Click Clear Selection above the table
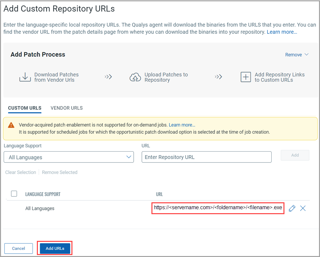 [x=21, y=172]
